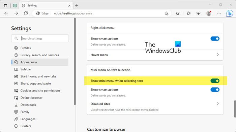
Task: Toggle right-click menu Show smart actions
Action: click(x=215, y=39)
